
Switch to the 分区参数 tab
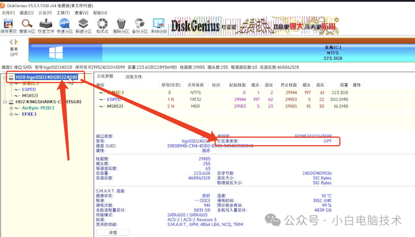[x=105, y=76]
